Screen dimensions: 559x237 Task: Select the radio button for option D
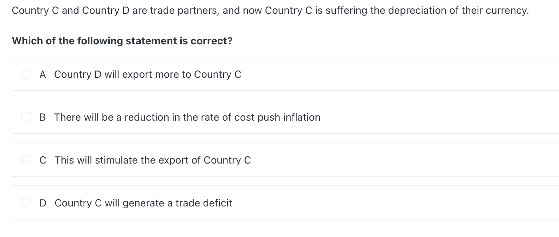pyautogui.click(x=26, y=202)
